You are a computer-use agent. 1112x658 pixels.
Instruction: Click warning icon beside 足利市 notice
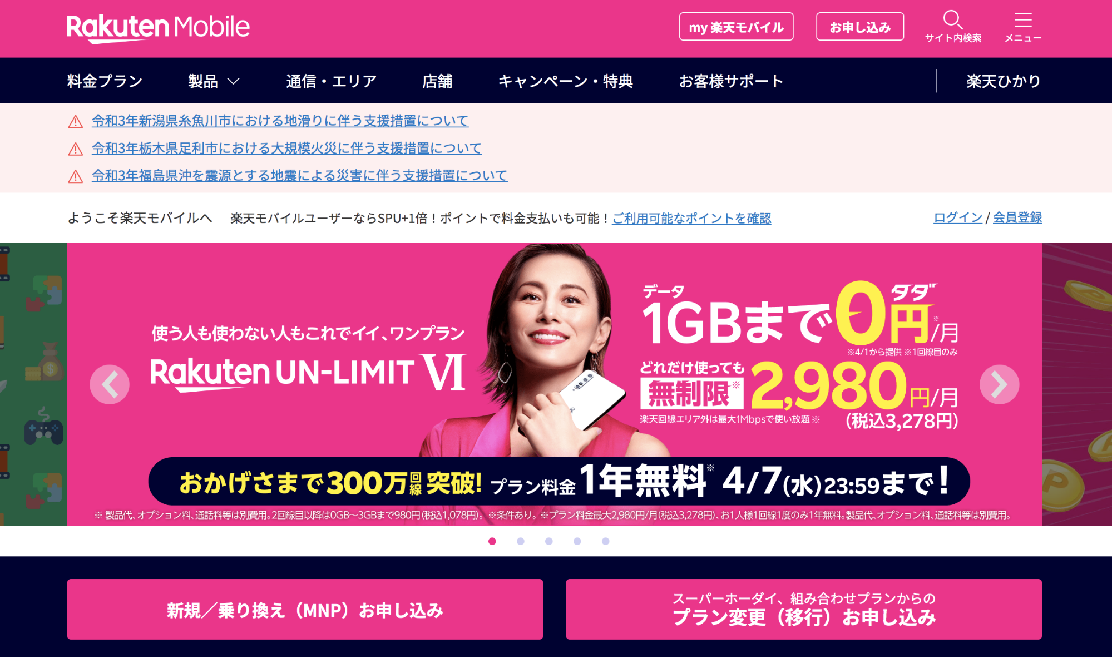76,149
